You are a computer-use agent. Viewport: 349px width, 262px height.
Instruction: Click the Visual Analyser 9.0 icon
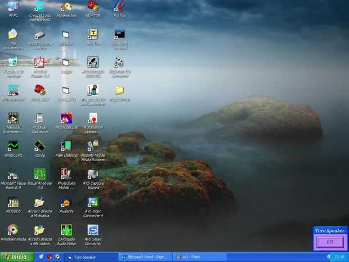pyautogui.click(x=40, y=179)
